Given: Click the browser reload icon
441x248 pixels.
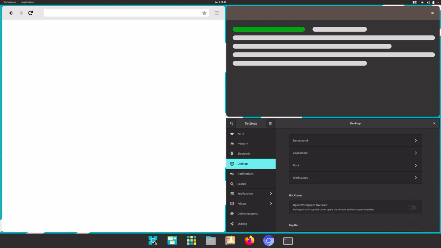Looking at the screenshot, I should 31,13.
